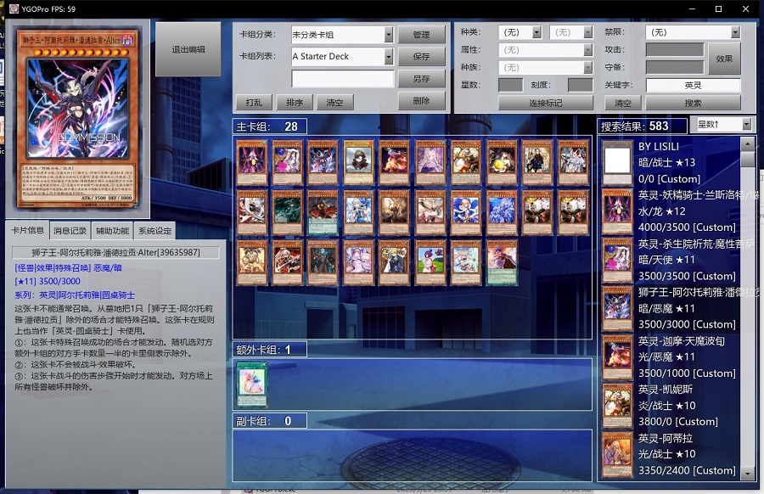Viewport: 764px width, 494px height.
Task: Select the 英灵-迦摩·天魔波旬 card icon
Action: pos(617,357)
